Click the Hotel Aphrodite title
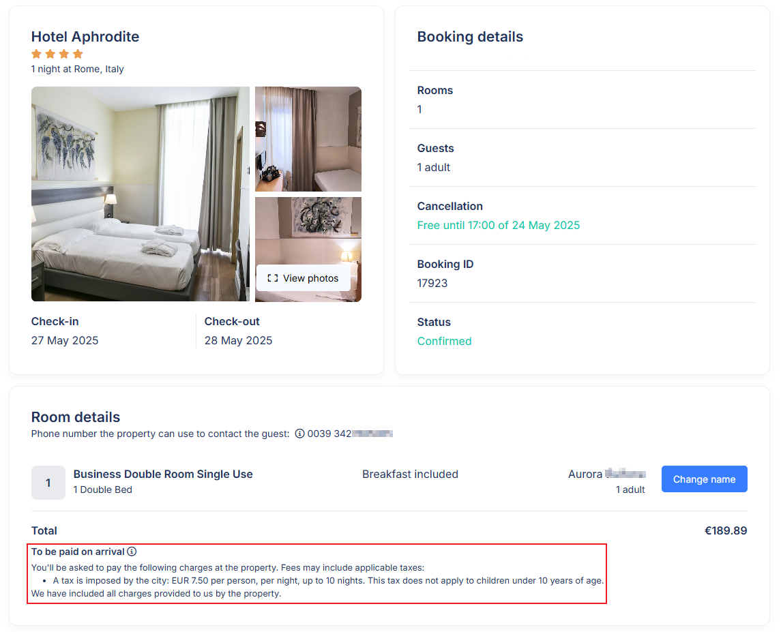Screen dimensions: 781x632 coord(85,36)
